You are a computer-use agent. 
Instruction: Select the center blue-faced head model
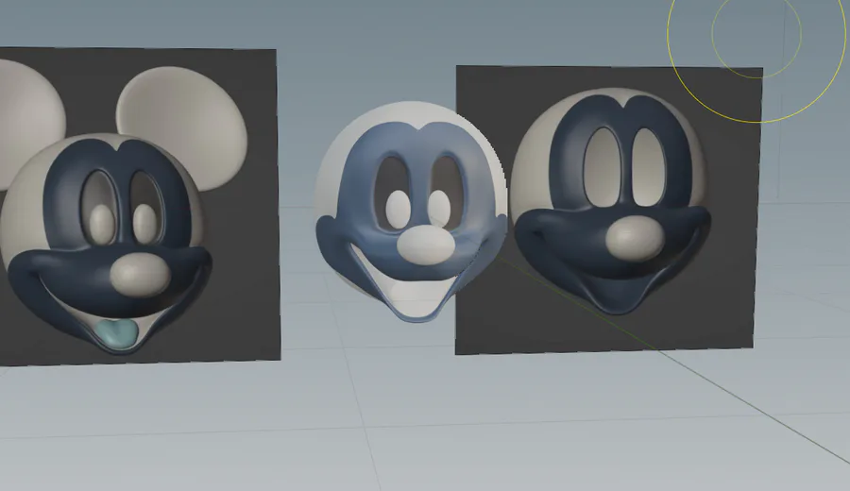[x=411, y=212]
